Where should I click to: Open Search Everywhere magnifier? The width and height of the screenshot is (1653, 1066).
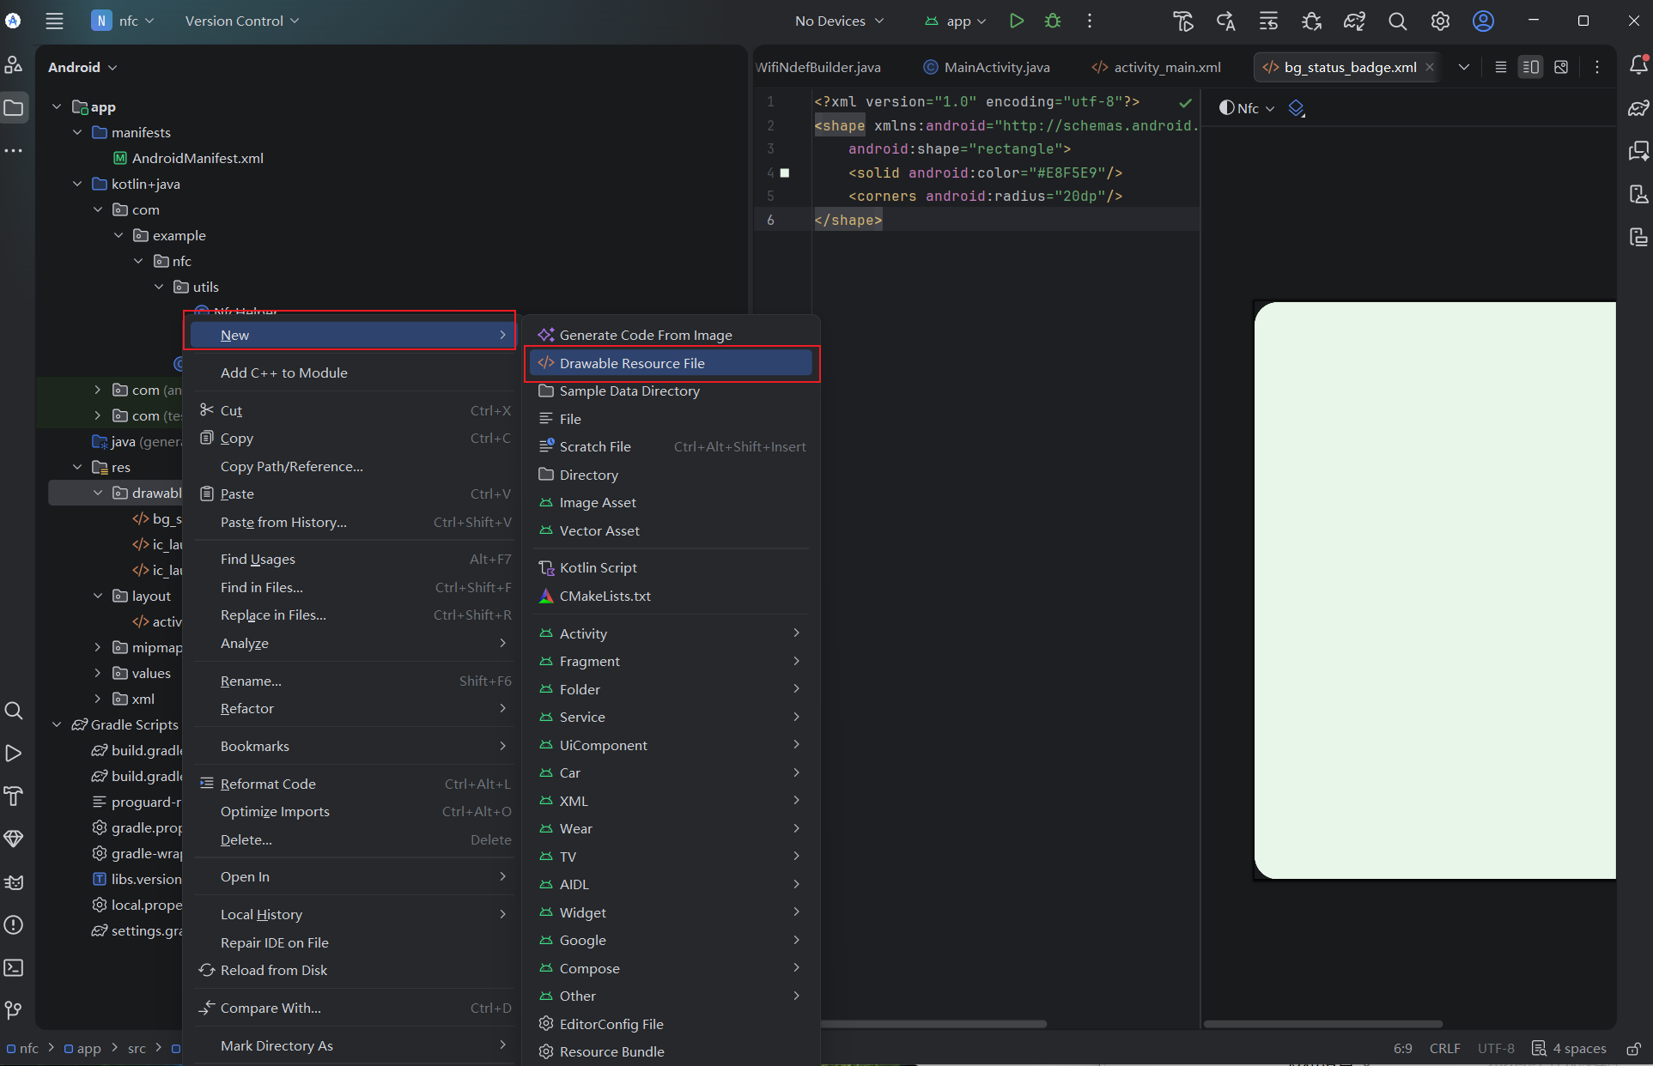[x=1397, y=21]
